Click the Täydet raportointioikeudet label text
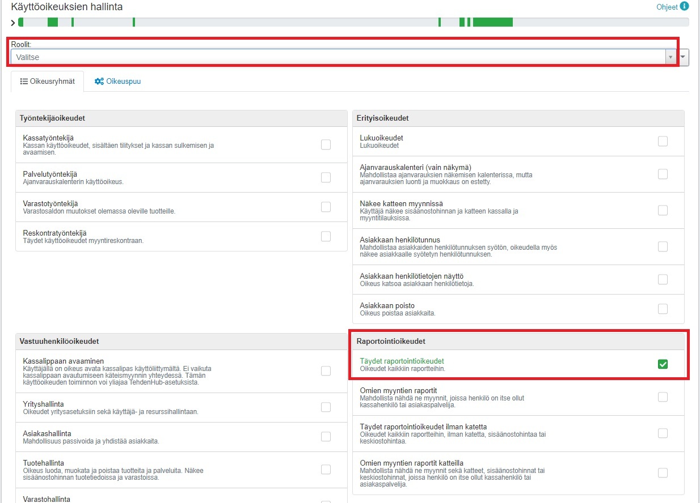The width and height of the screenshot is (700, 503). [402, 361]
